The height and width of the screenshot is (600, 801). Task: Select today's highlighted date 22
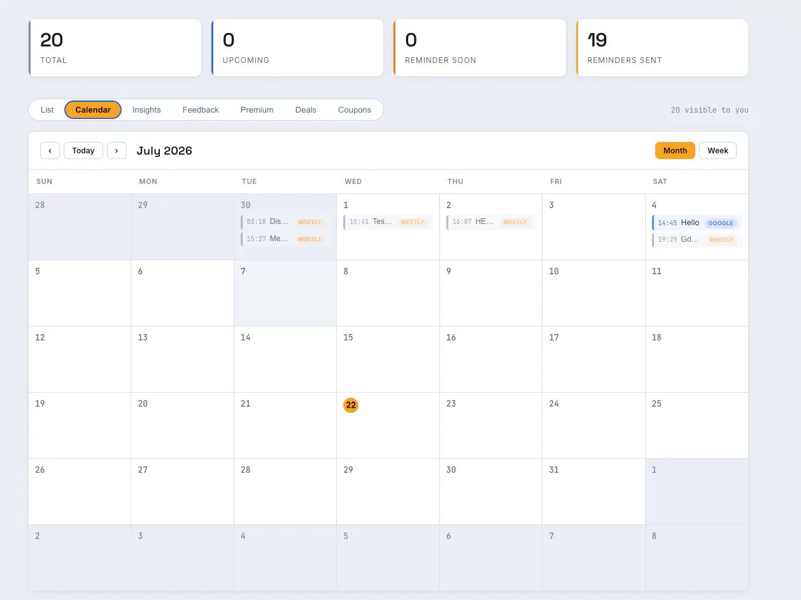pos(351,405)
